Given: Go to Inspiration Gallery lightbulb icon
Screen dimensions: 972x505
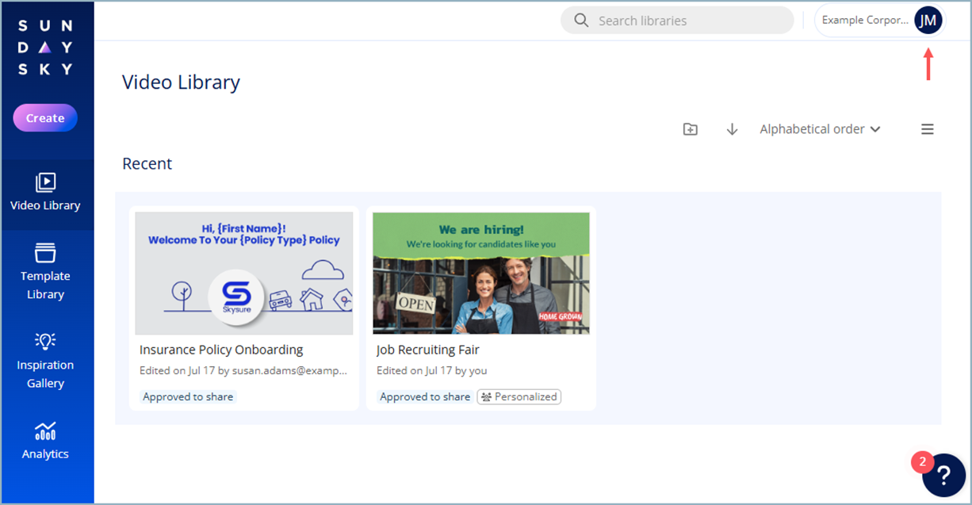Looking at the screenshot, I should (45, 341).
